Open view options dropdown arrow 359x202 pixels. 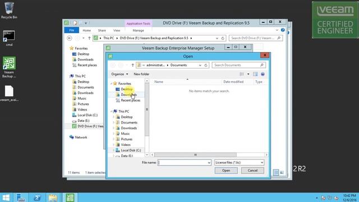[x=248, y=74]
